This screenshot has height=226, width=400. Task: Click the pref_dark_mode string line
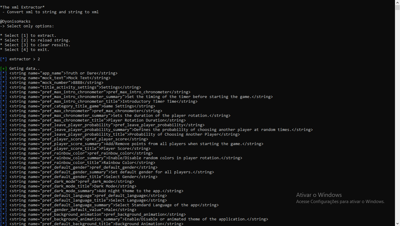(68, 181)
